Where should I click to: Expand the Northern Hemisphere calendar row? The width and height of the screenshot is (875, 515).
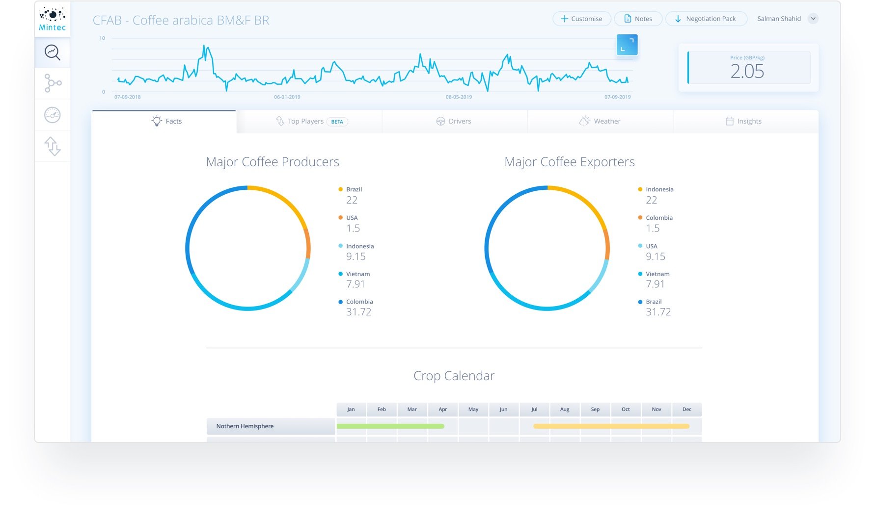click(270, 426)
